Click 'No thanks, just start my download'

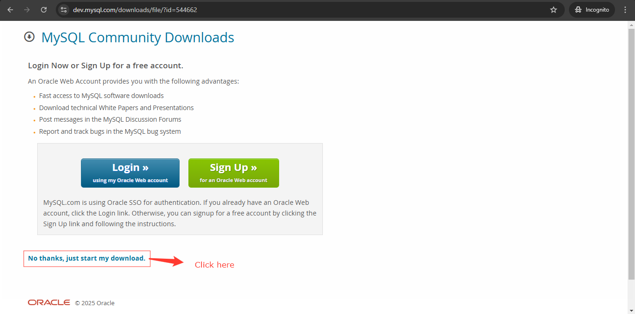[87, 258]
